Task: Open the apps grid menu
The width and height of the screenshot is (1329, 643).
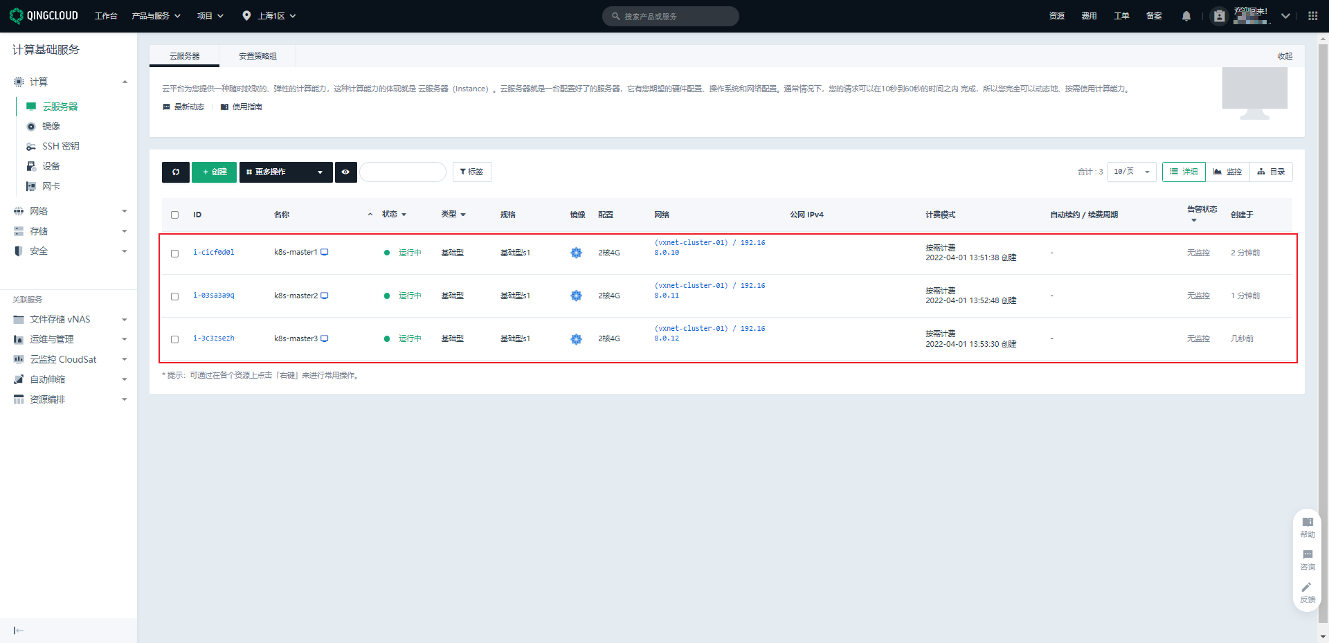Action: click(x=1313, y=16)
